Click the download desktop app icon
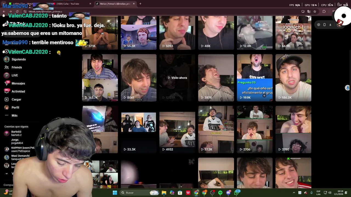The image size is (351, 197). pos(330,25)
